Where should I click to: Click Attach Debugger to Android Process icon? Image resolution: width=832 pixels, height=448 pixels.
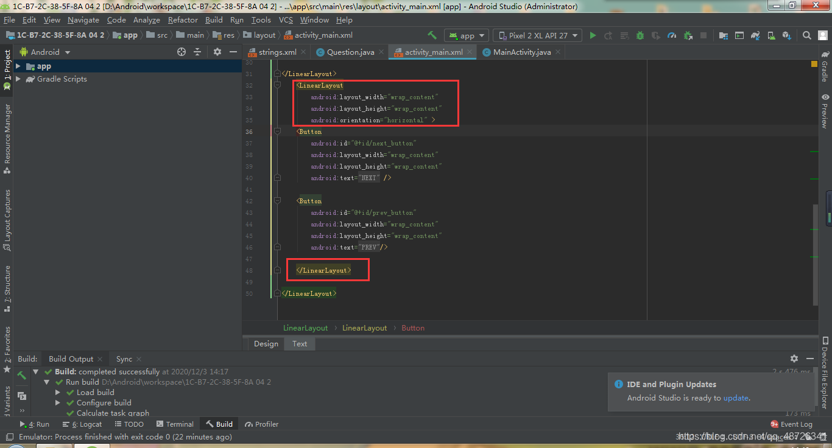688,35
